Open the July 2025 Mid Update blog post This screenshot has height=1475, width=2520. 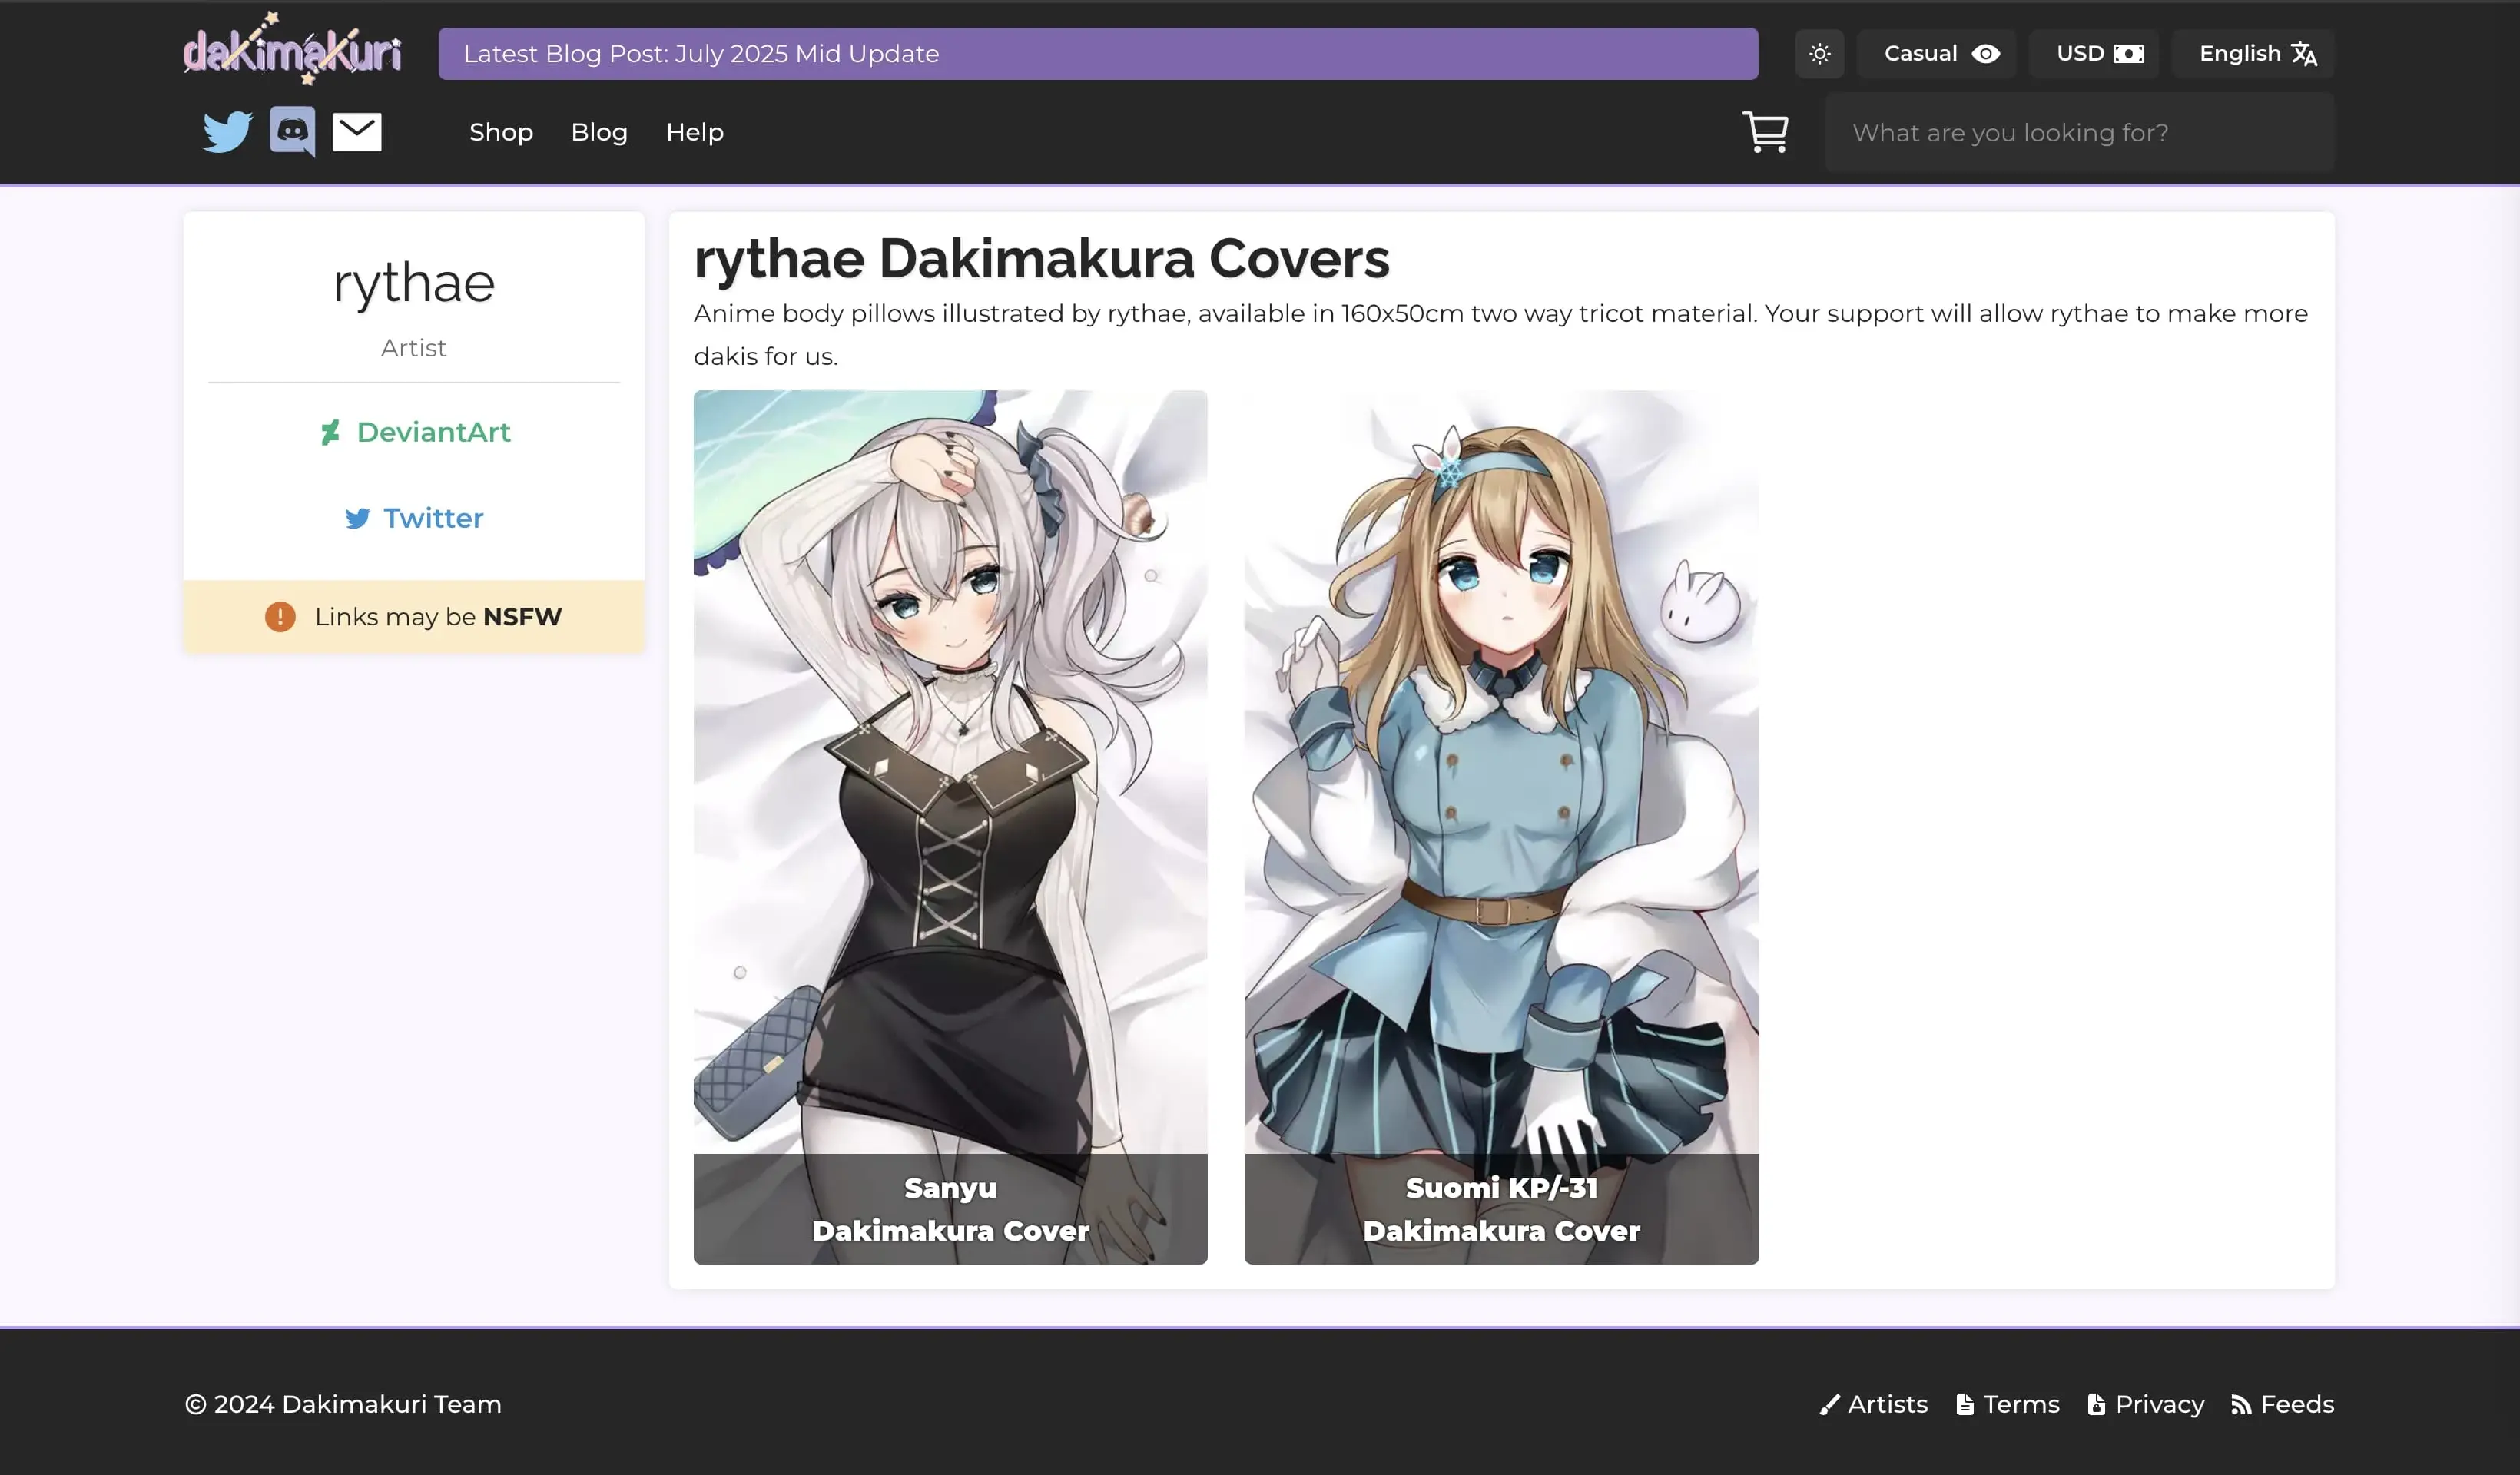[x=1098, y=53]
